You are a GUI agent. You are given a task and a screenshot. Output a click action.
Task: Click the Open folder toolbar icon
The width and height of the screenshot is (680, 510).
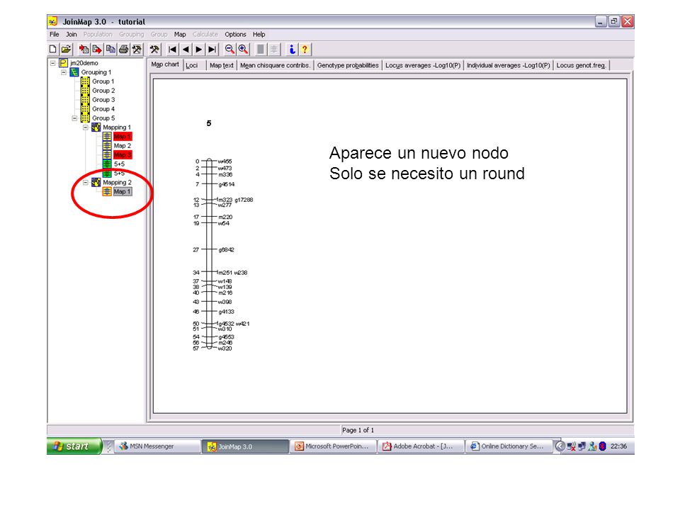coord(66,50)
